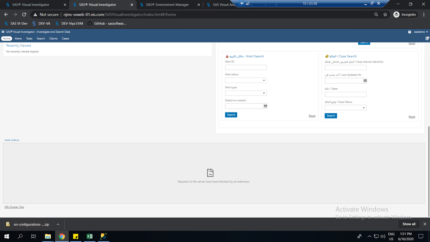Open the Last Updated At calendar picker
Screen dimensions: 430x242
[x=365, y=81]
